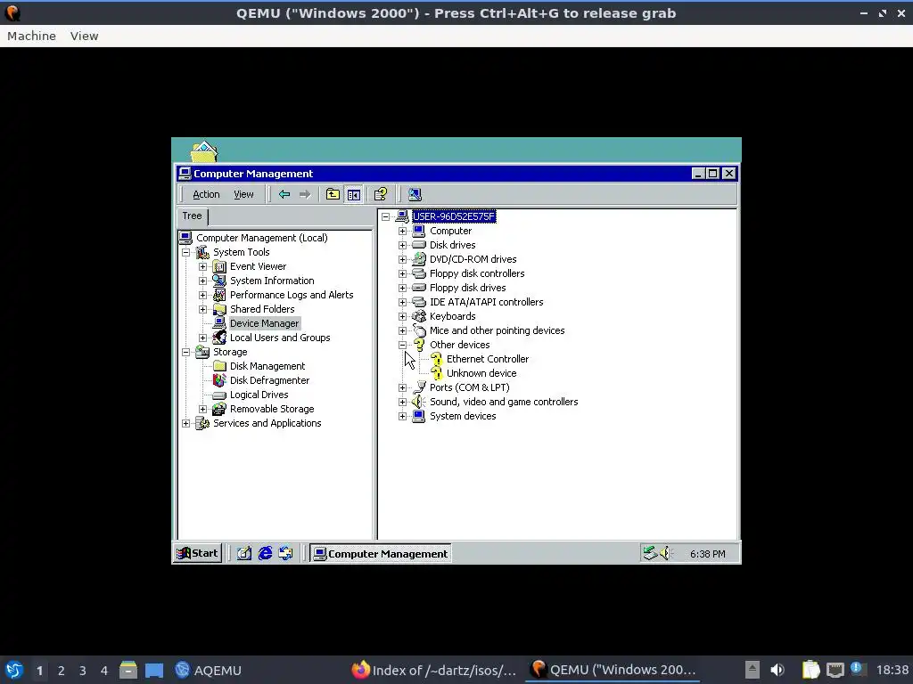Expand IDE ATA/ATAPI controllers node
This screenshot has height=684, width=913.
point(402,303)
